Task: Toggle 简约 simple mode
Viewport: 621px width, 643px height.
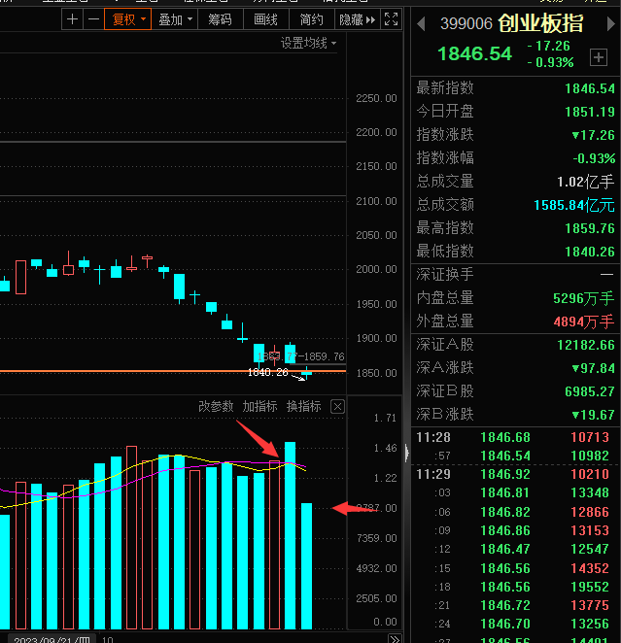Action: [312, 19]
